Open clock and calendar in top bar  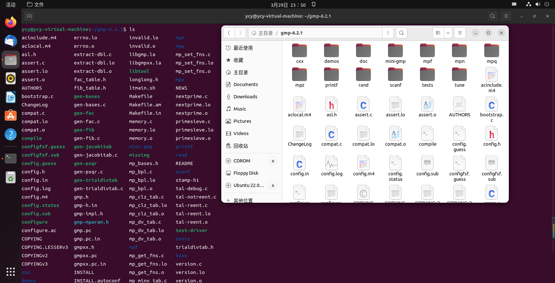[x=288, y=5]
